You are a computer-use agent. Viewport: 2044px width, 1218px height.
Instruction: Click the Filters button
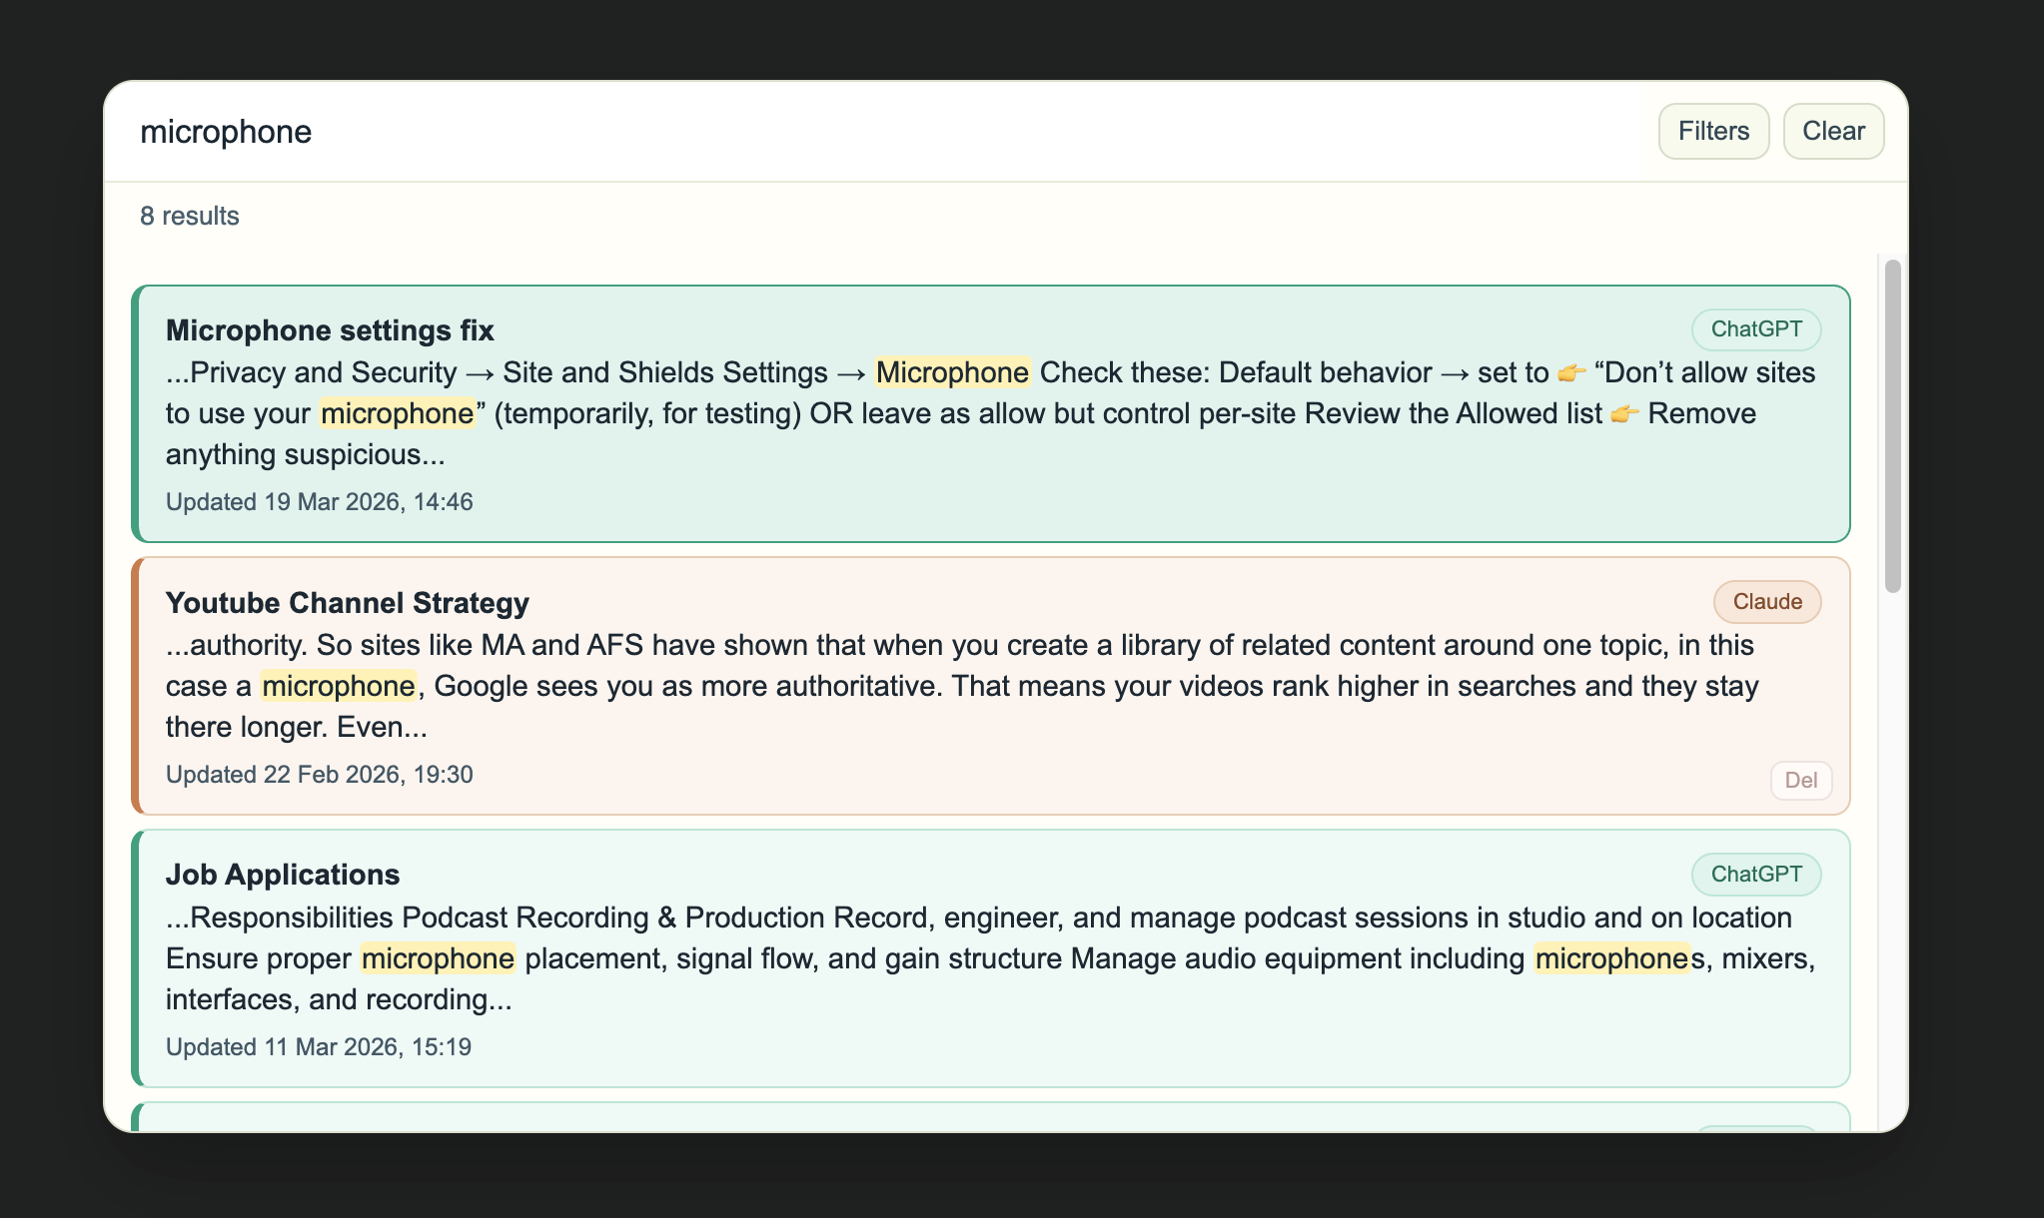pyautogui.click(x=1712, y=131)
